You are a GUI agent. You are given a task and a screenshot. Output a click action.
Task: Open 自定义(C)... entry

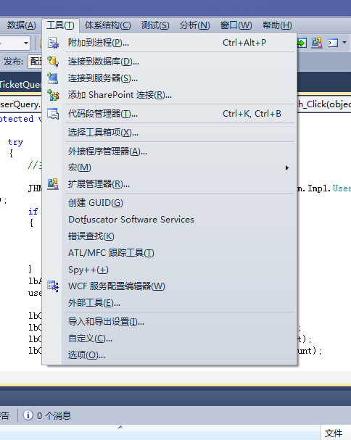coord(169,339)
